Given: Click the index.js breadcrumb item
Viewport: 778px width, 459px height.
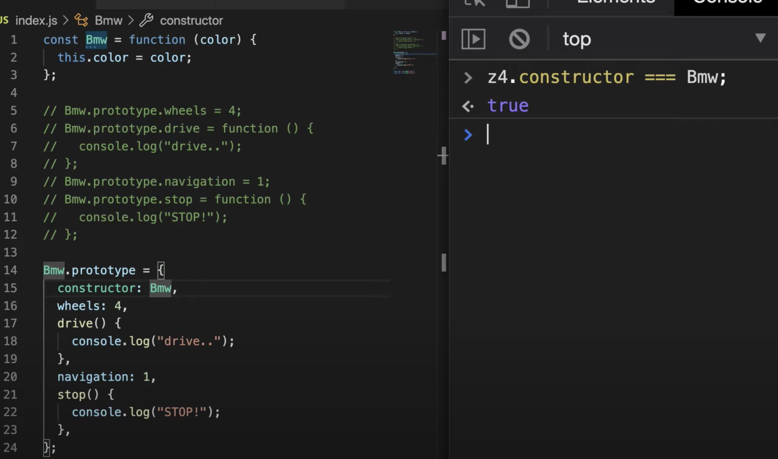Looking at the screenshot, I should pos(36,20).
